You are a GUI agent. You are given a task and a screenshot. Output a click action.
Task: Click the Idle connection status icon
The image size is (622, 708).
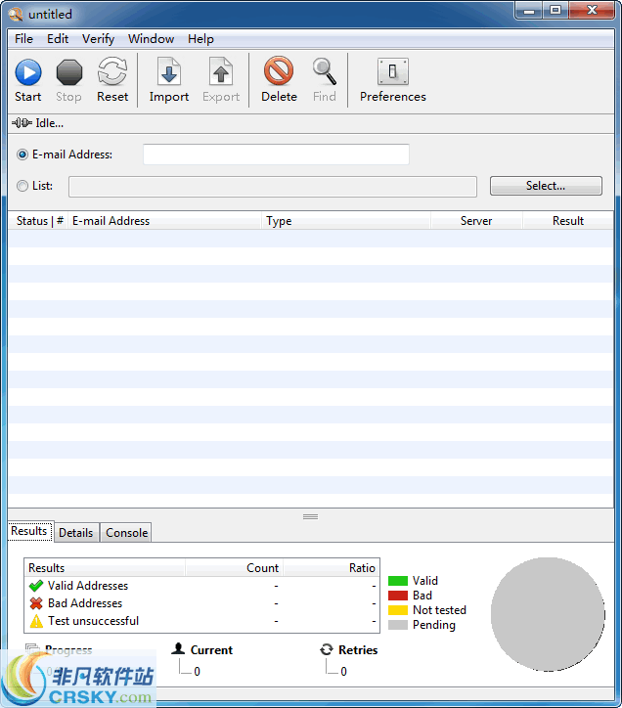coord(22,123)
